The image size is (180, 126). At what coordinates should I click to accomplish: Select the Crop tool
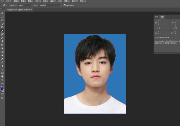click(2, 27)
